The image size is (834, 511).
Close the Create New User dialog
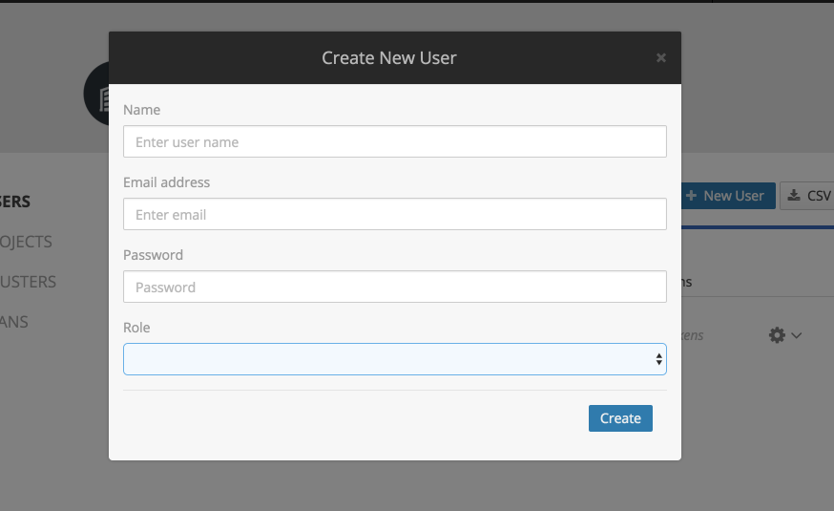(660, 57)
